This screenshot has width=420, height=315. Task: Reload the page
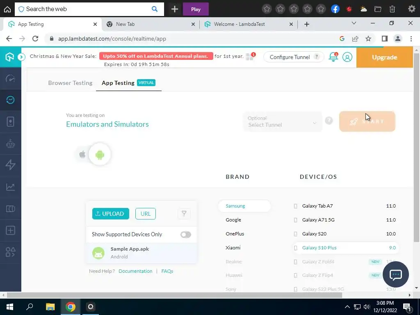(x=35, y=39)
